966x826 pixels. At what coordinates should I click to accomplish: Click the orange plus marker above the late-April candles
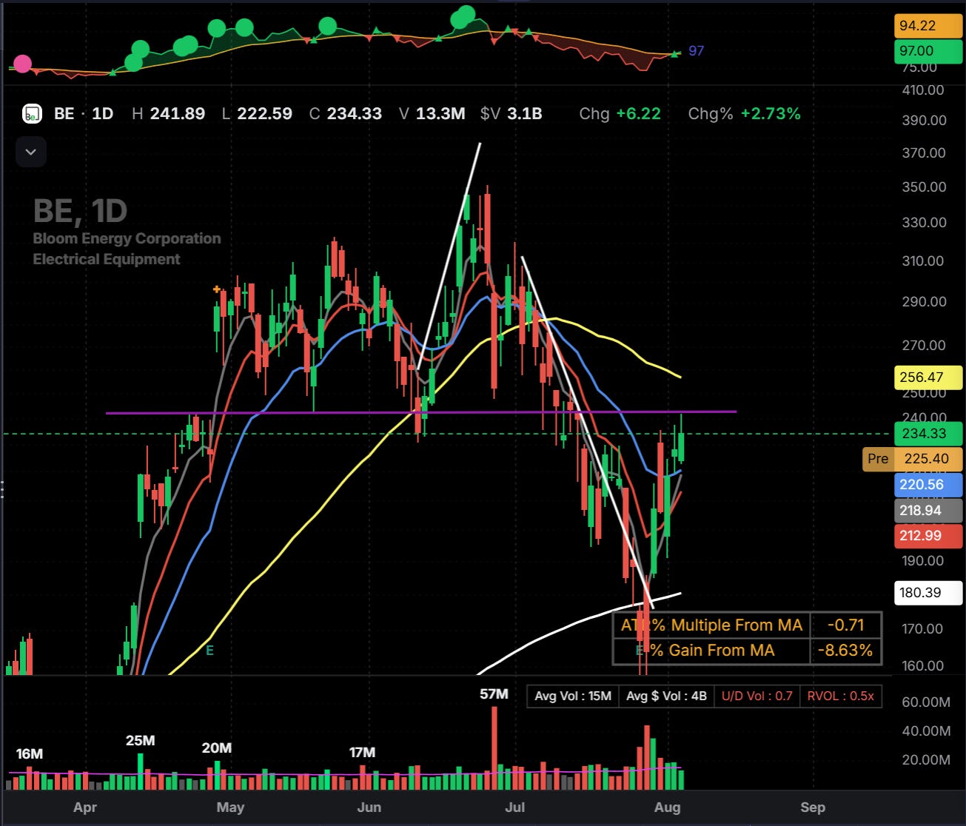tap(217, 289)
